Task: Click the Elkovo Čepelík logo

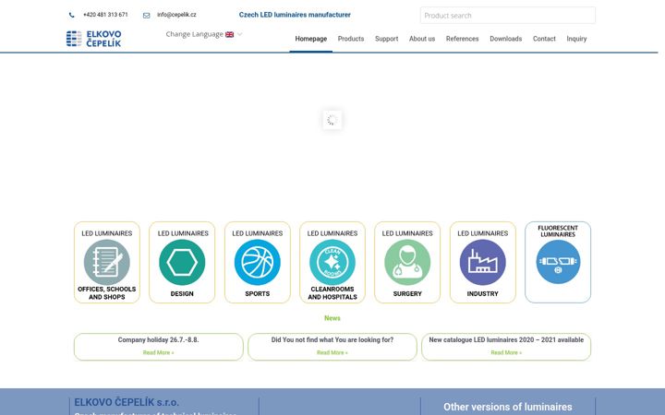Action: pos(93,39)
